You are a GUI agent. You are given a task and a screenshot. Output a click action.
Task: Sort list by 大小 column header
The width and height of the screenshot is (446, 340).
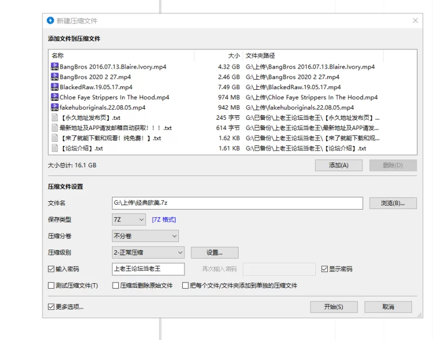click(x=219, y=55)
